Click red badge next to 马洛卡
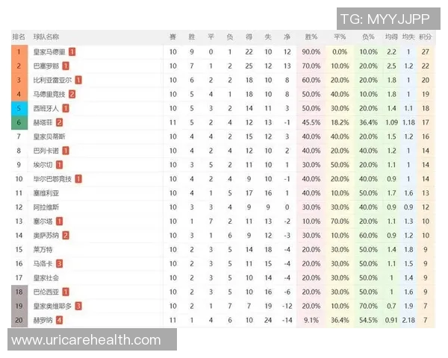 click(x=59, y=263)
